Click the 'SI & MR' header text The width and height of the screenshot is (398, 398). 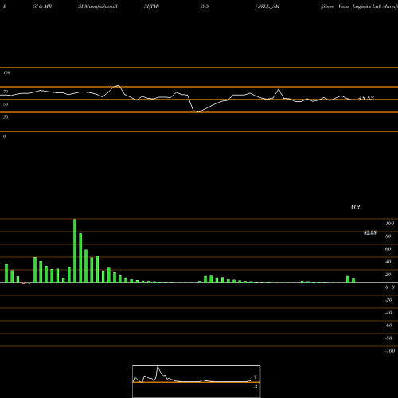42,6
